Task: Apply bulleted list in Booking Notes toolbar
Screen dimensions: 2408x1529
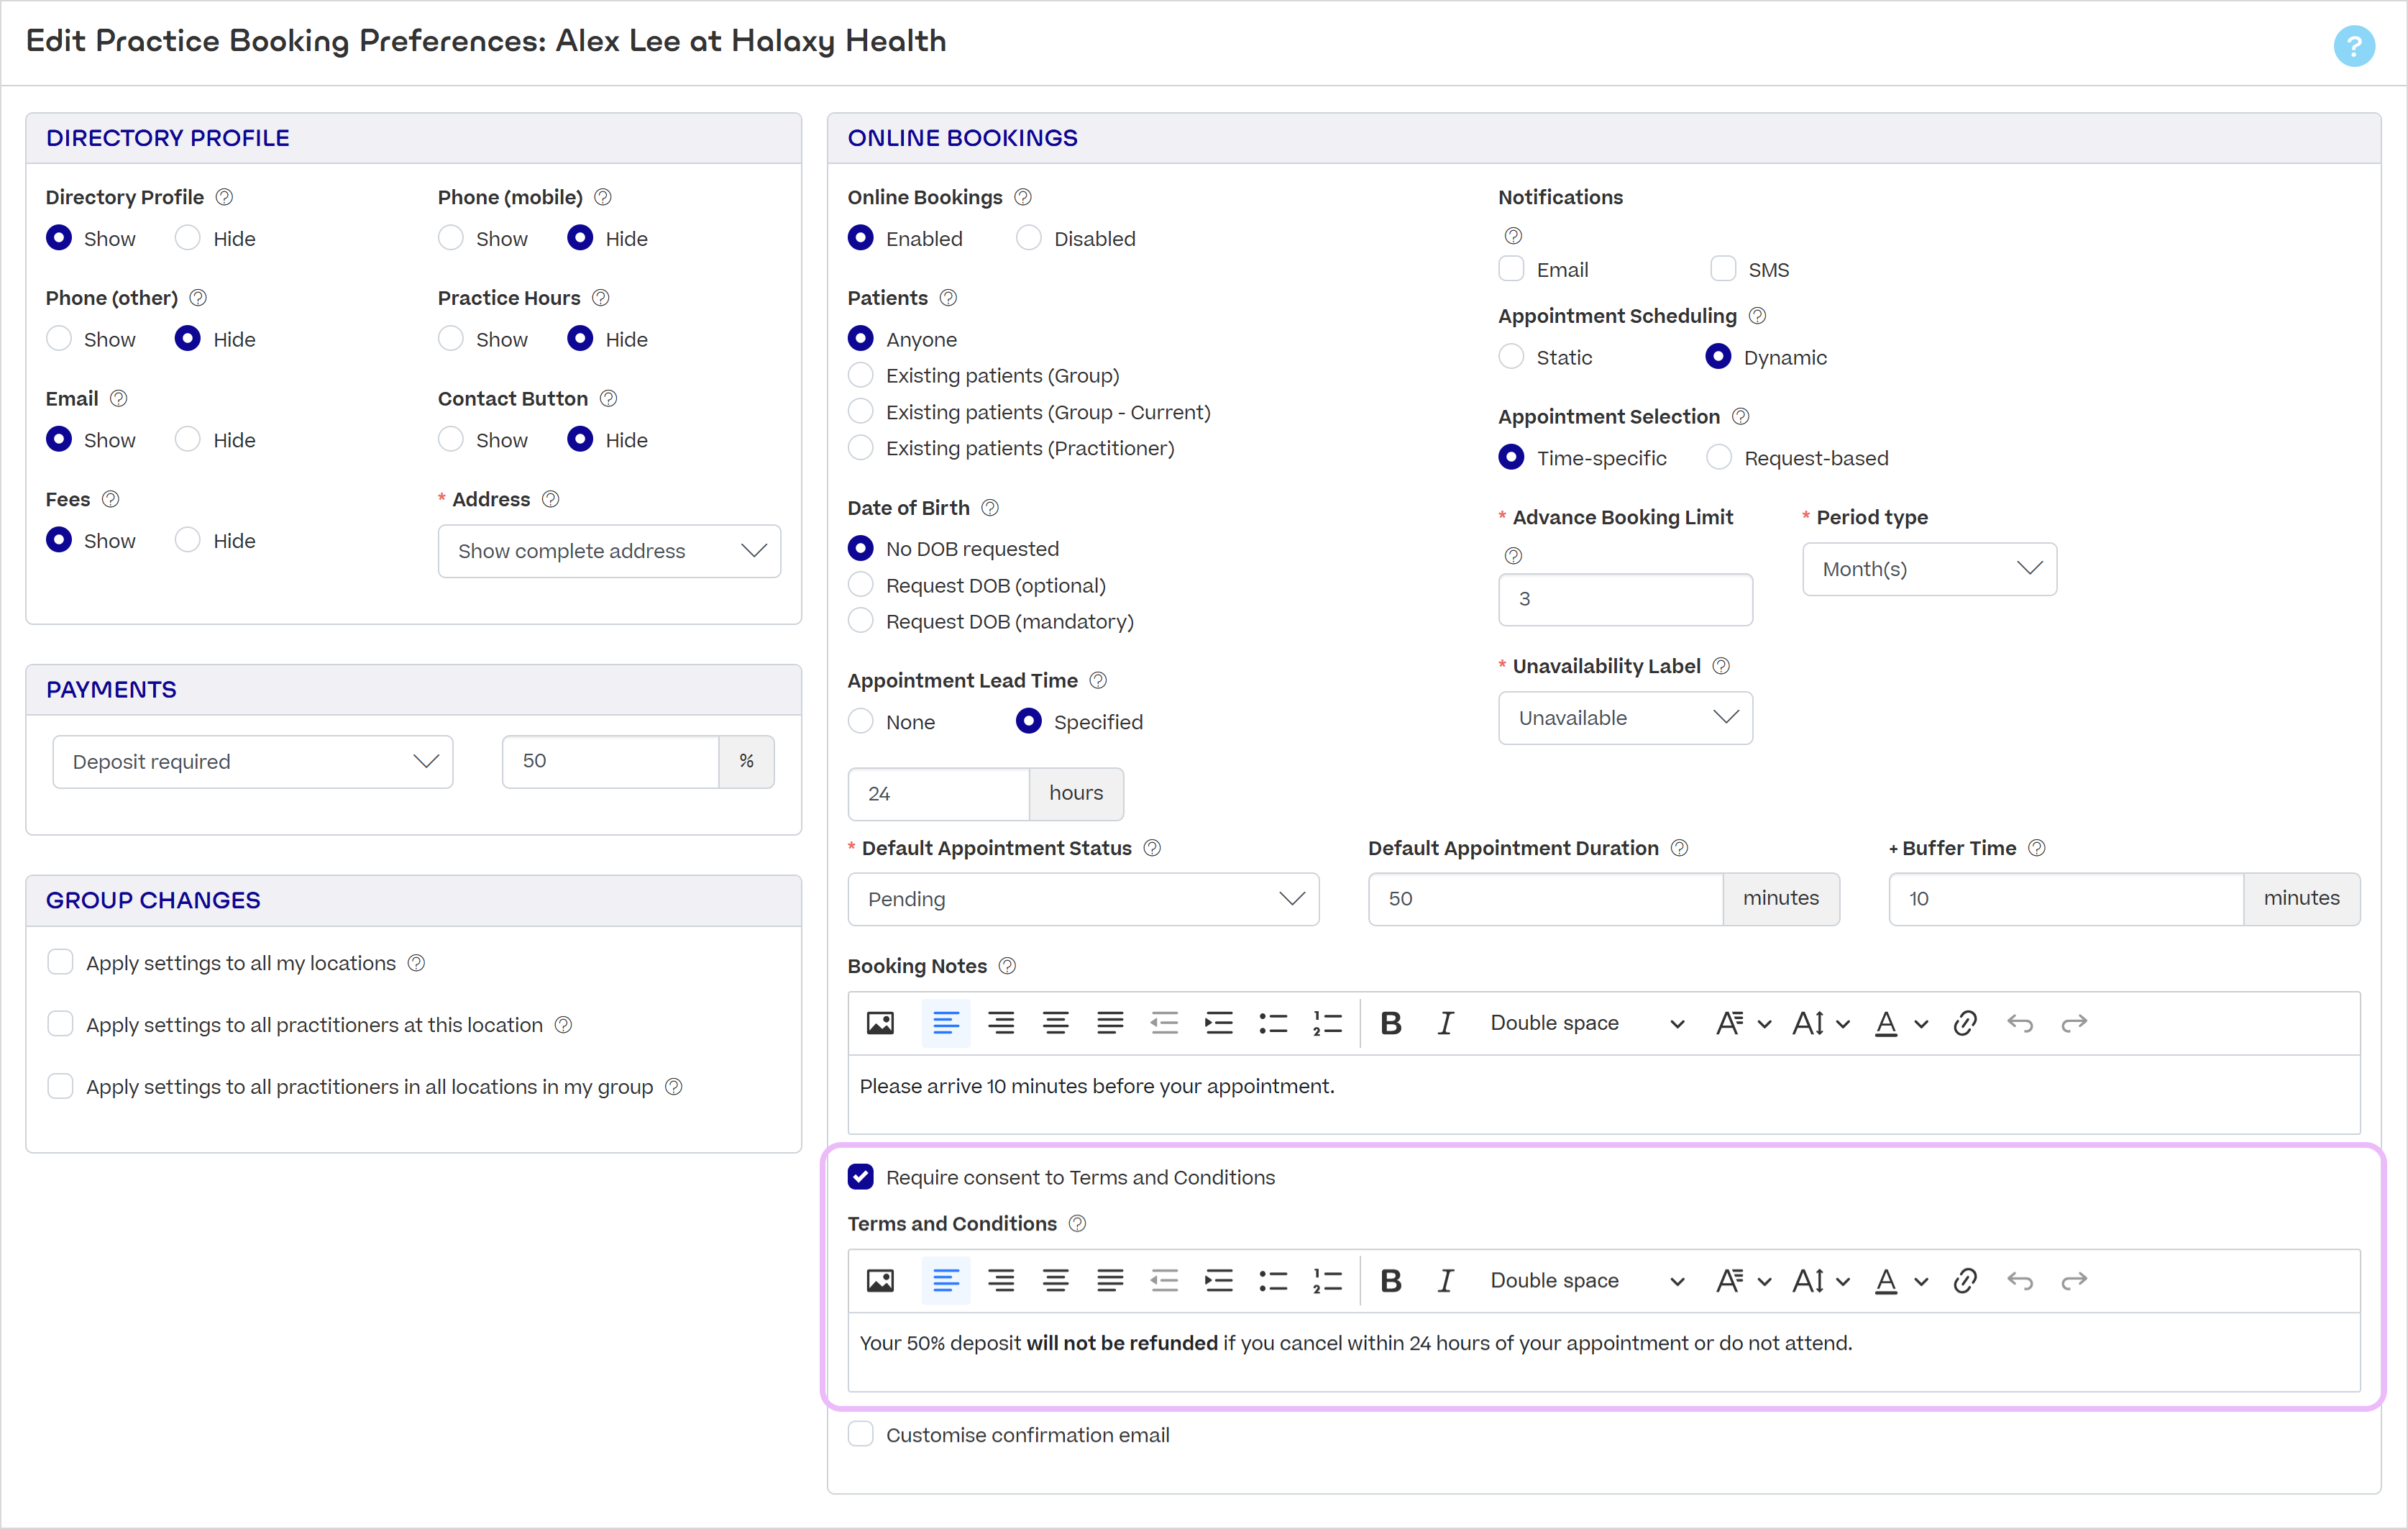Action: pyautogui.click(x=1273, y=1023)
